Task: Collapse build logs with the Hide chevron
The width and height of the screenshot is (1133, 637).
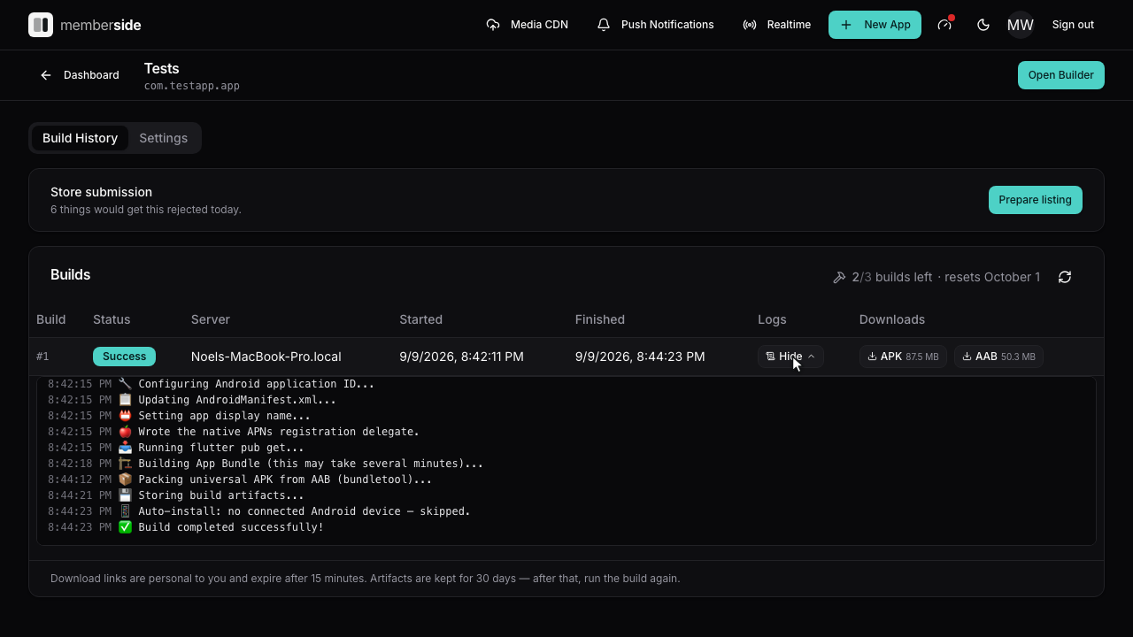Action: pos(811,357)
